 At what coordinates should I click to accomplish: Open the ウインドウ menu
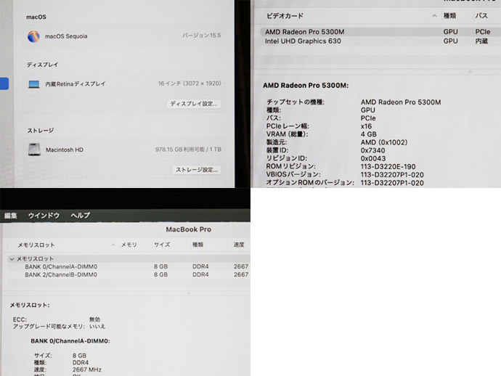pos(44,216)
